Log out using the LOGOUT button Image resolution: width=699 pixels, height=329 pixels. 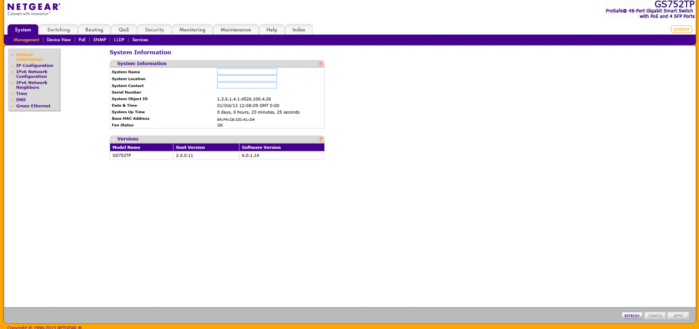[681, 29]
